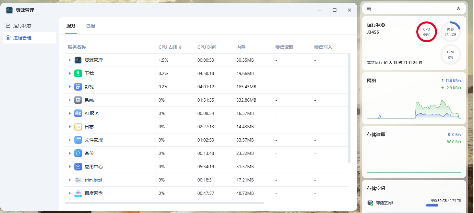Switch to the 进程 tab

pos(90,26)
